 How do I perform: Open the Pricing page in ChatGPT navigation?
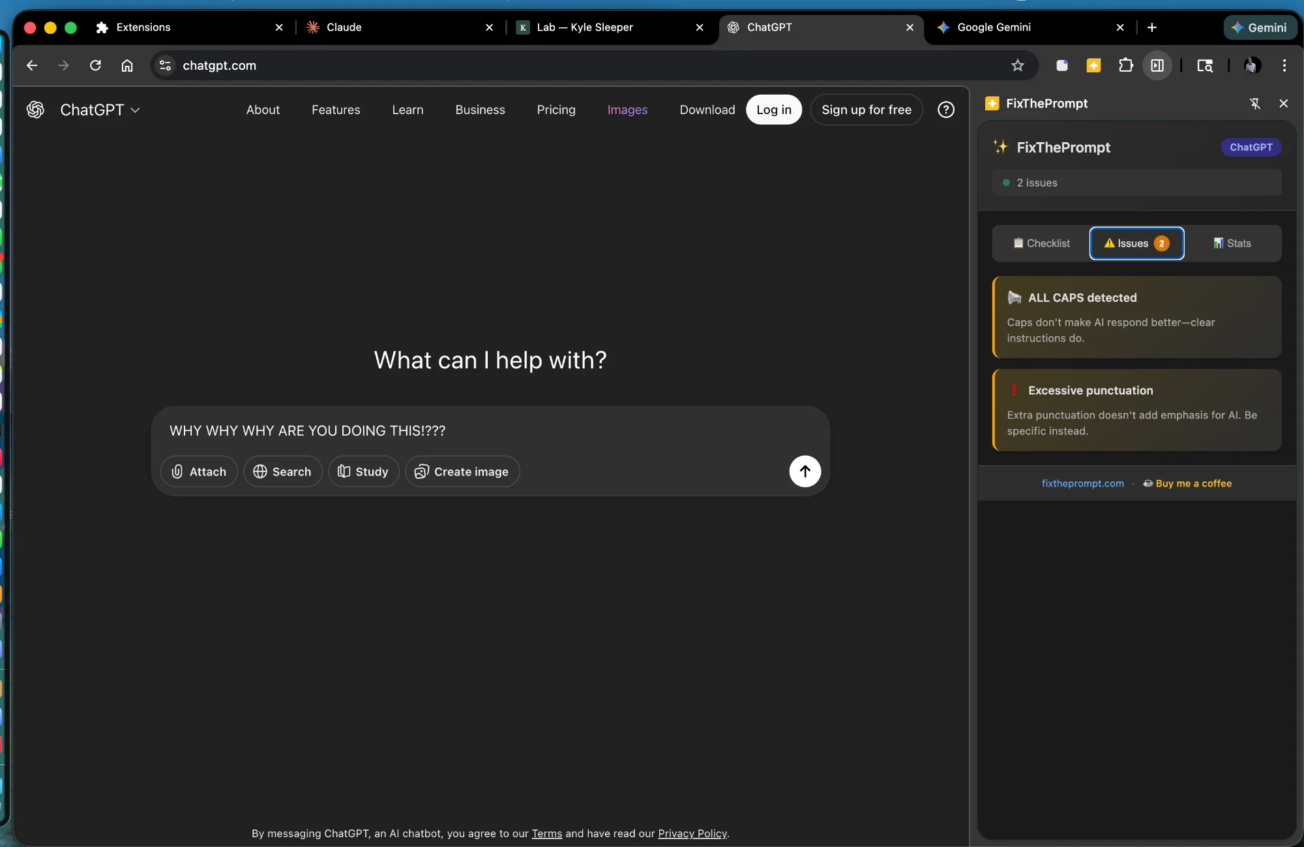pos(556,110)
